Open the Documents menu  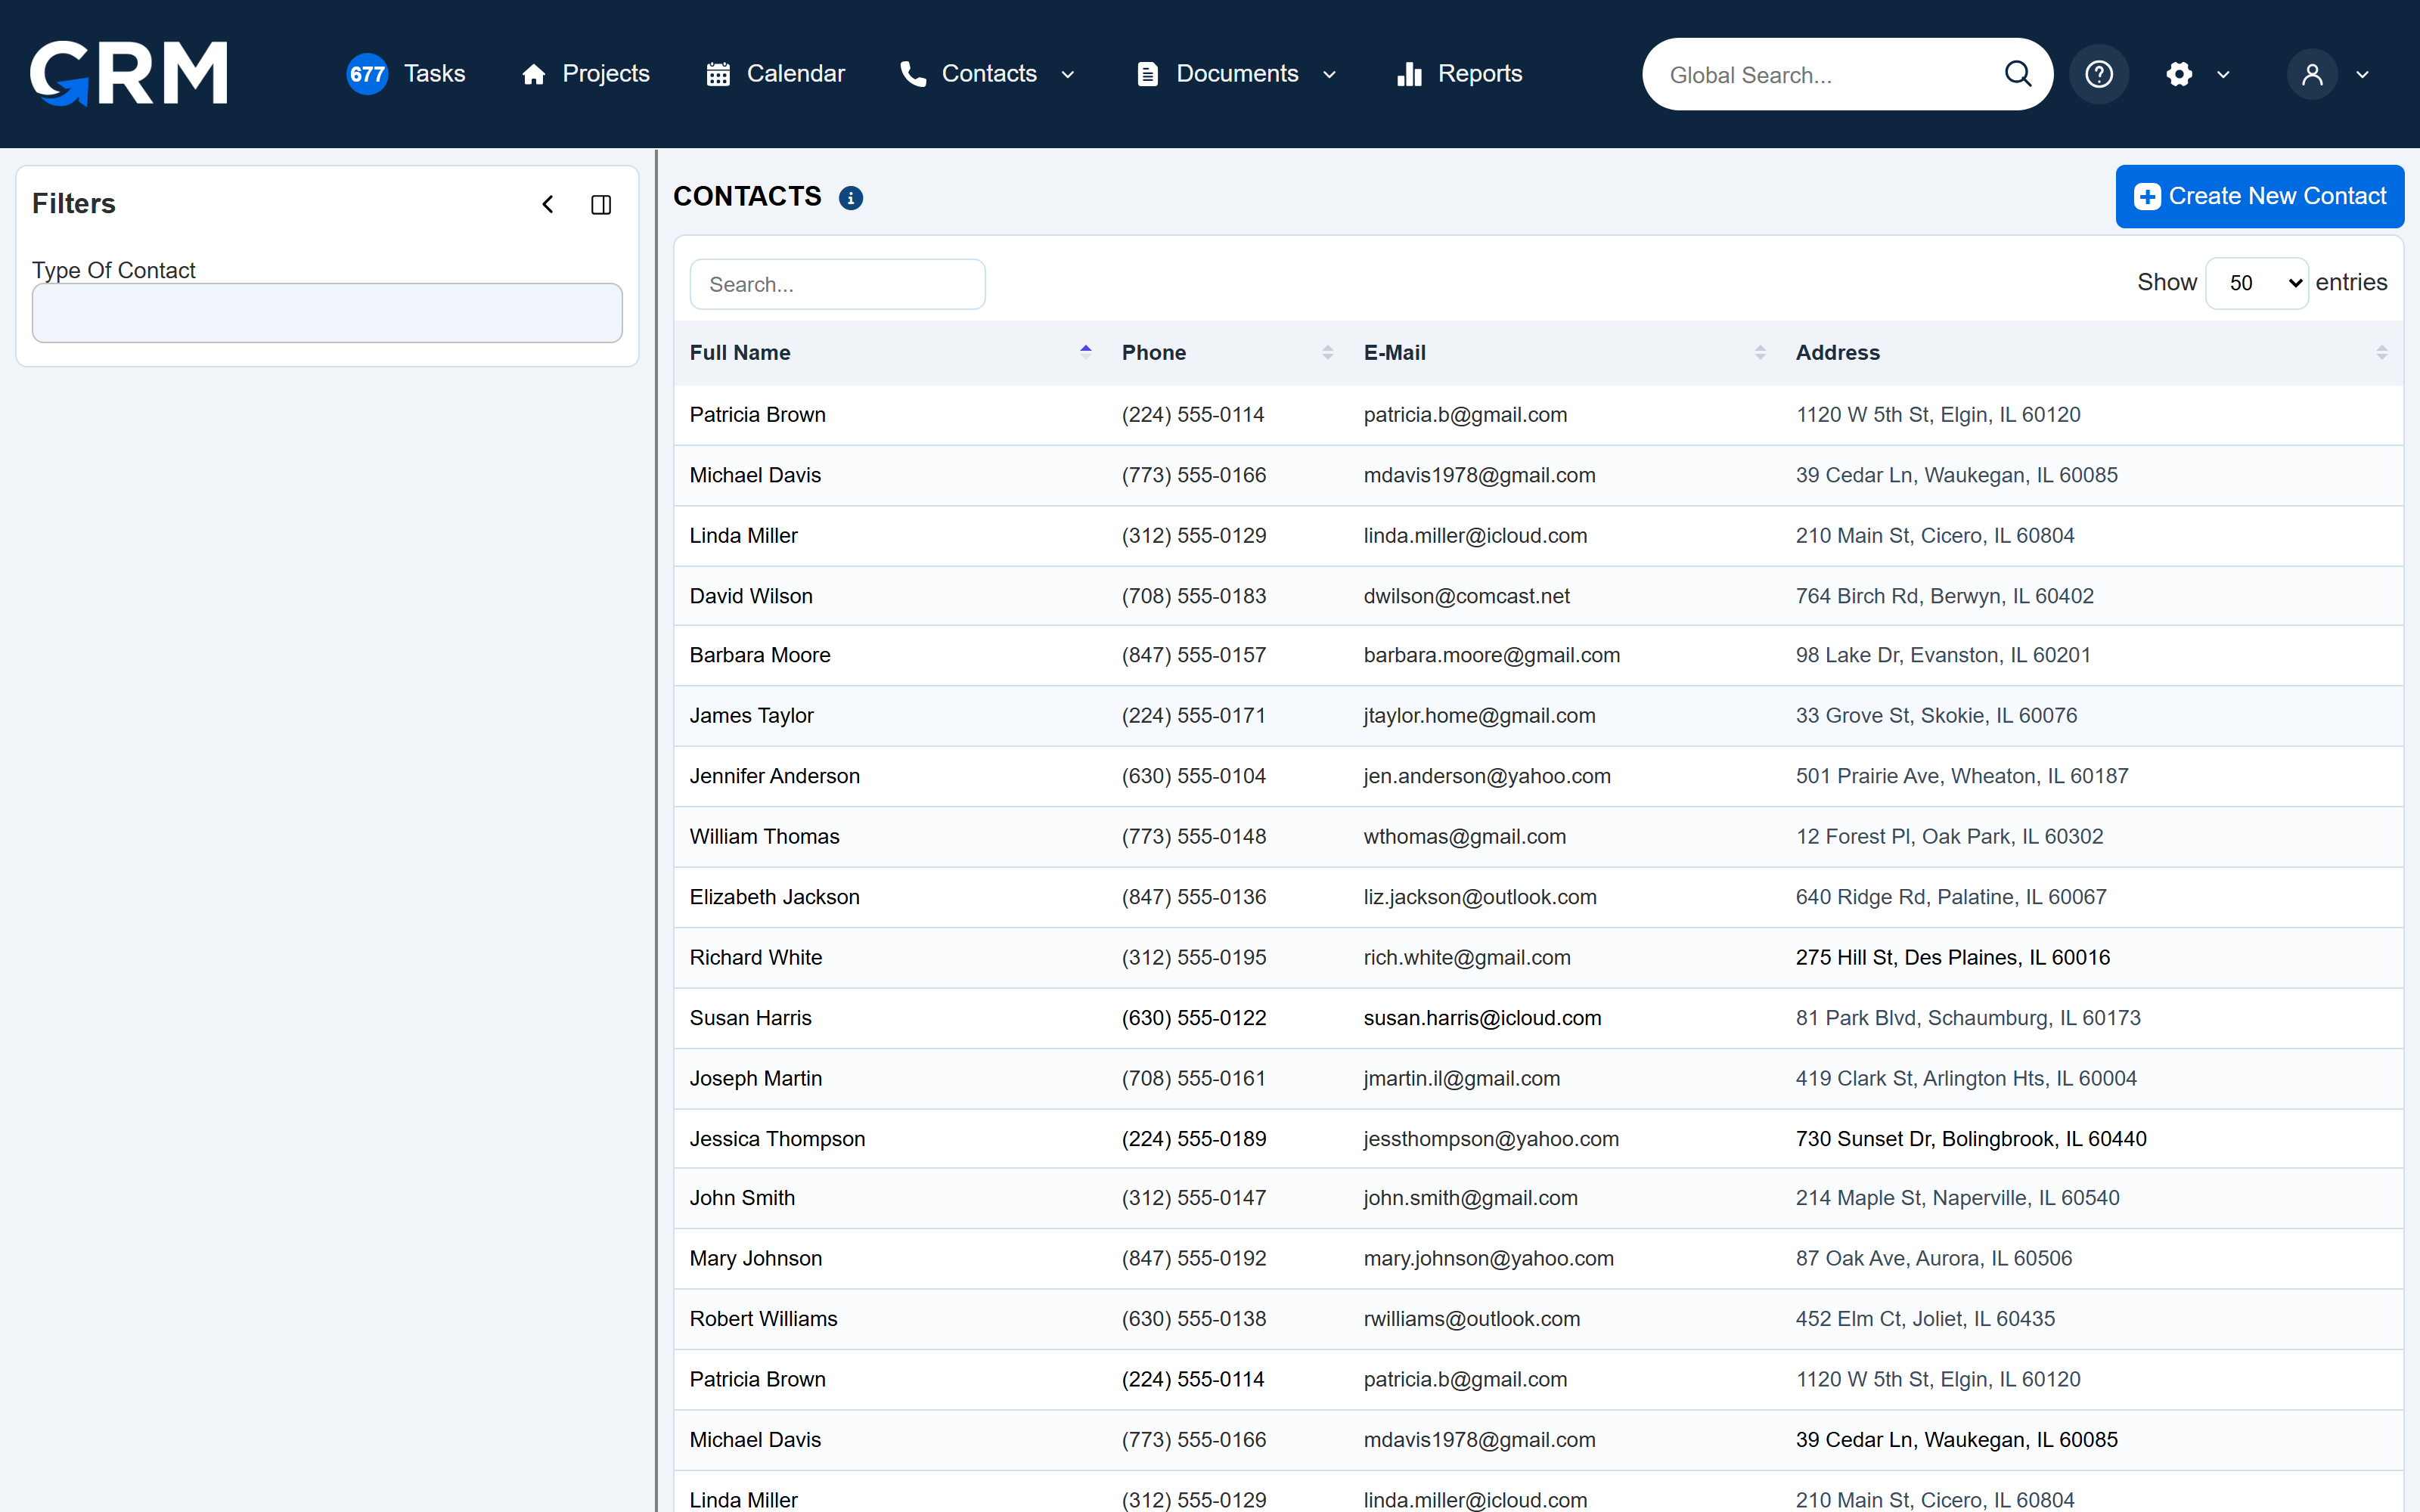tap(1236, 74)
